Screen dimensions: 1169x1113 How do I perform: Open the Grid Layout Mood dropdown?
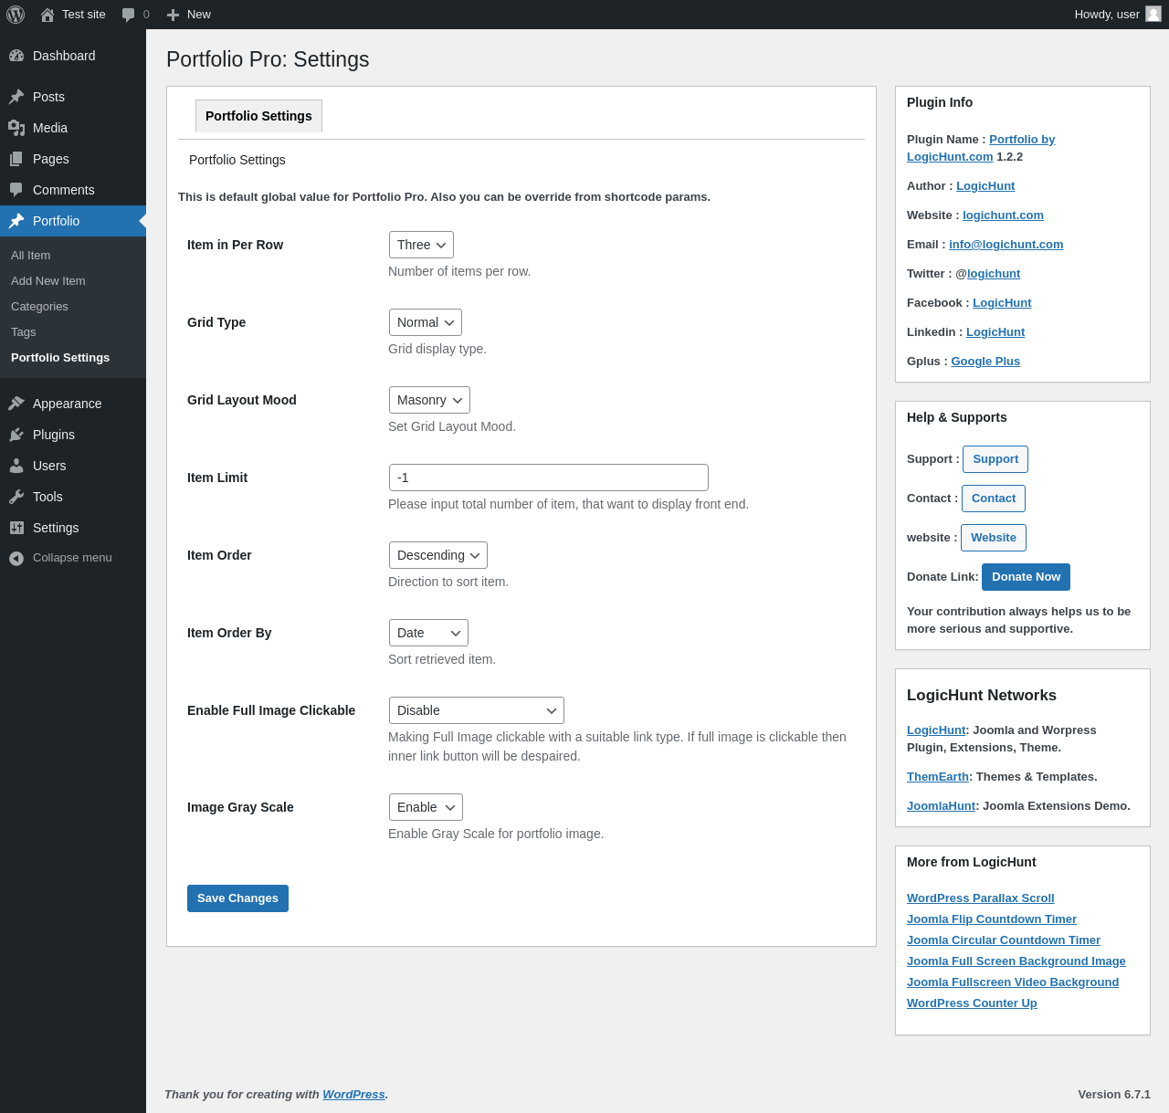coord(429,400)
